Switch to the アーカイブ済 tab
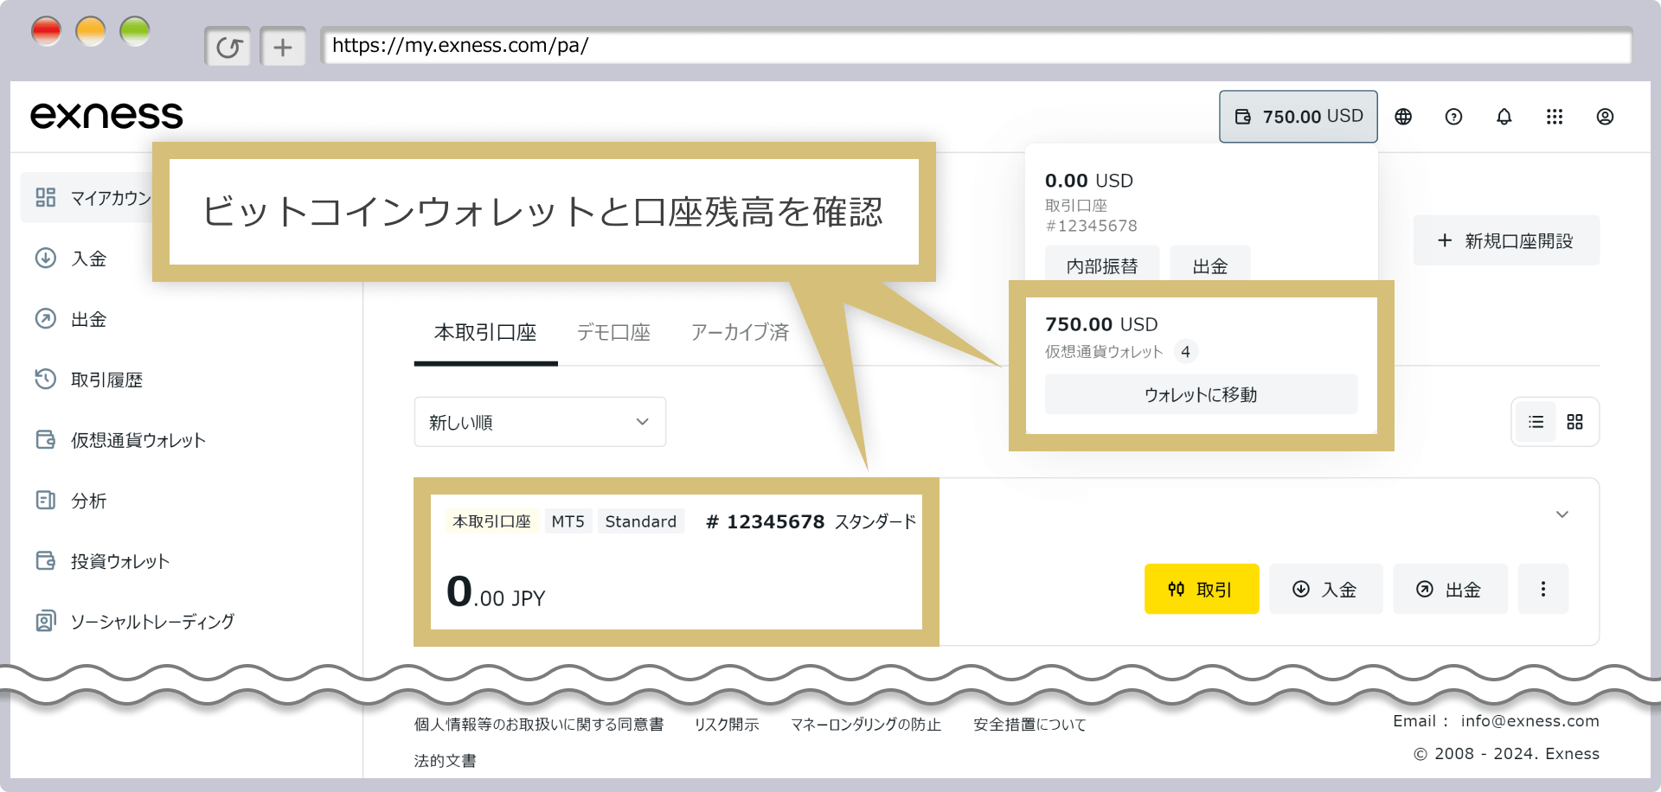This screenshot has height=792, width=1661. (740, 333)
